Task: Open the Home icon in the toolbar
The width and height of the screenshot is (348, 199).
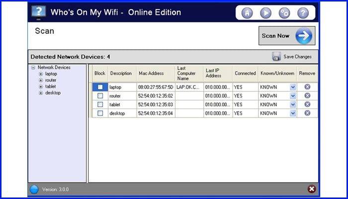Action: point(247,13)
